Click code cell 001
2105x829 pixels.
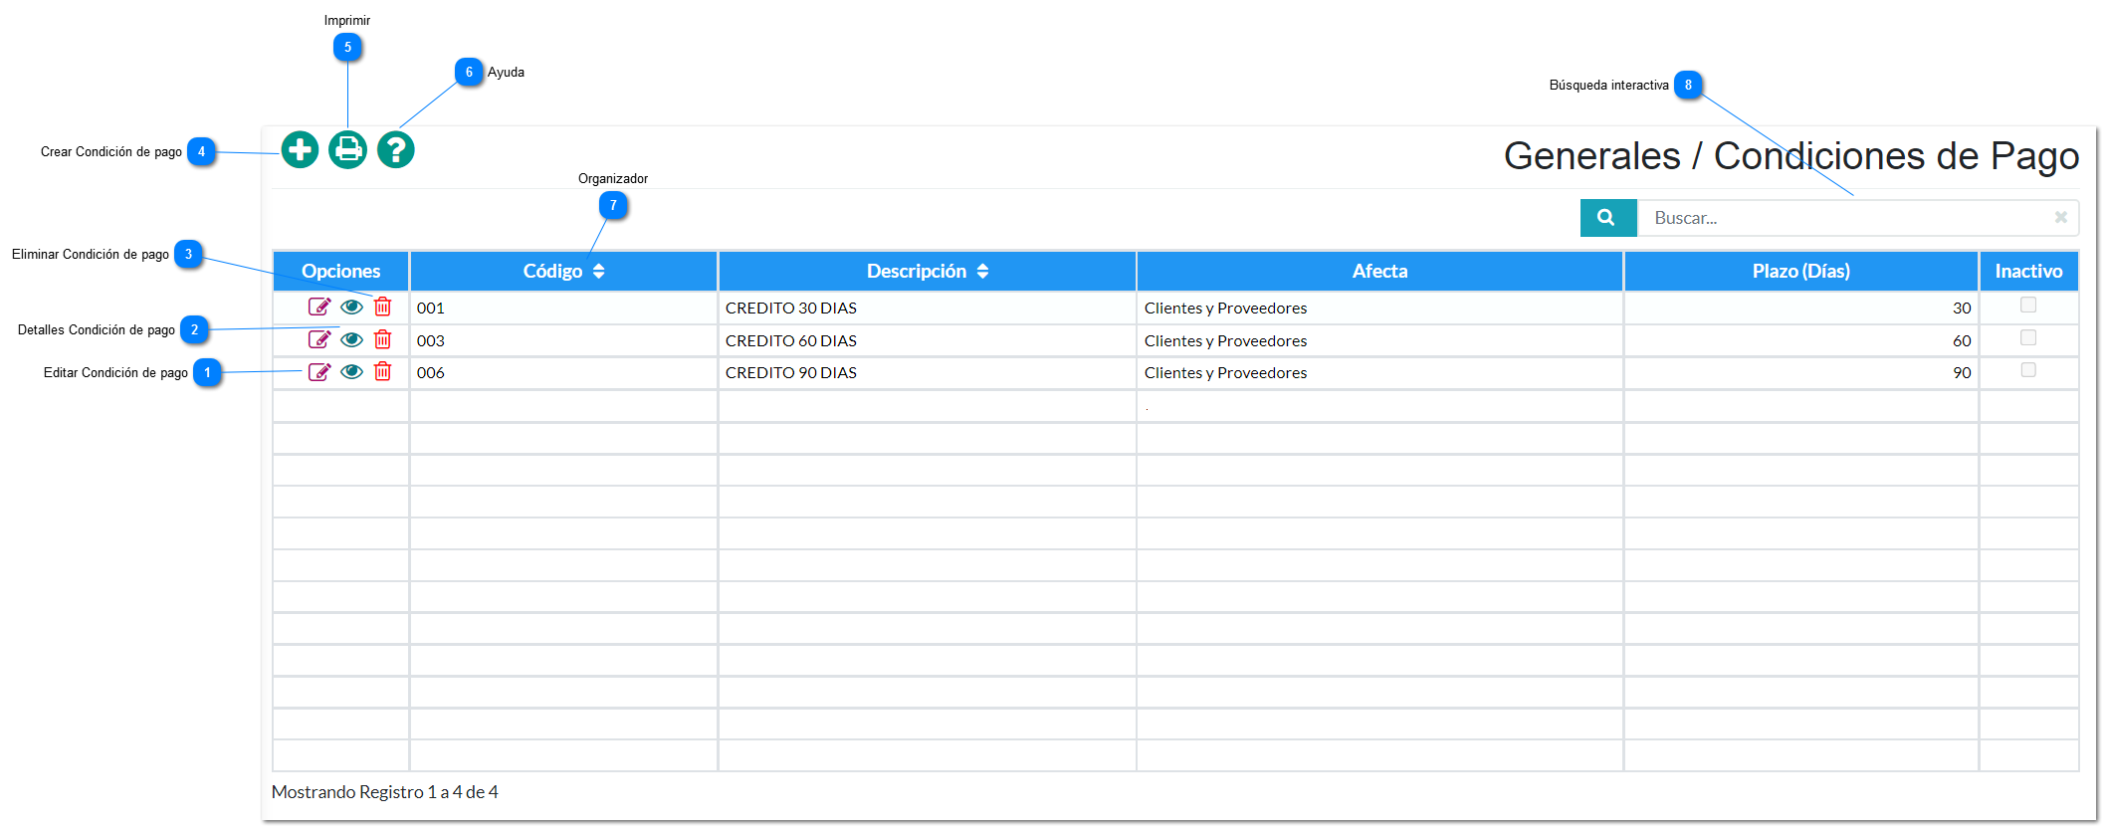pyautogui.click(x=563, y=309)
